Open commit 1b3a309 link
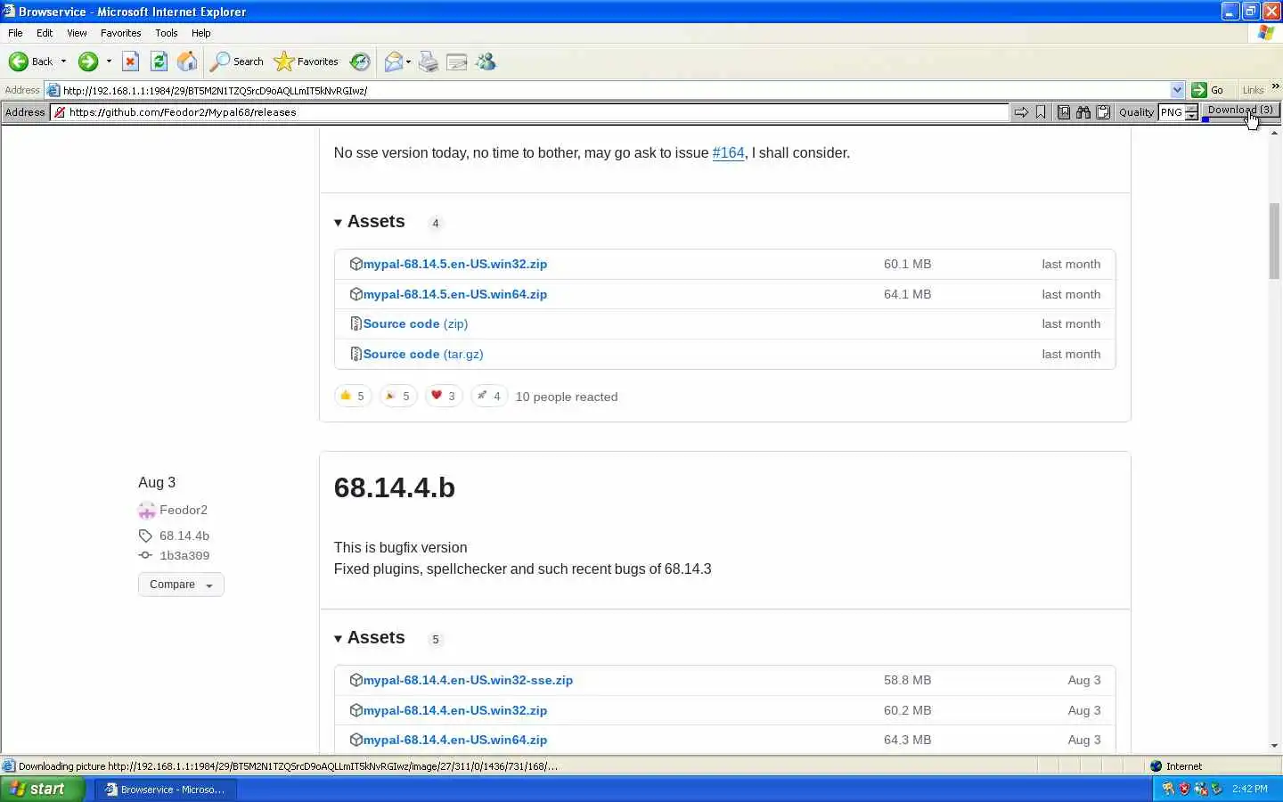The width and height of the screenshot is (1283, 802). tap(184, 555)
